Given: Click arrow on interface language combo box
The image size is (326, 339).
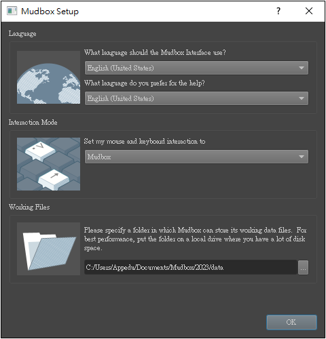Looking at the screenshot, I should click(x=302, y=68).
